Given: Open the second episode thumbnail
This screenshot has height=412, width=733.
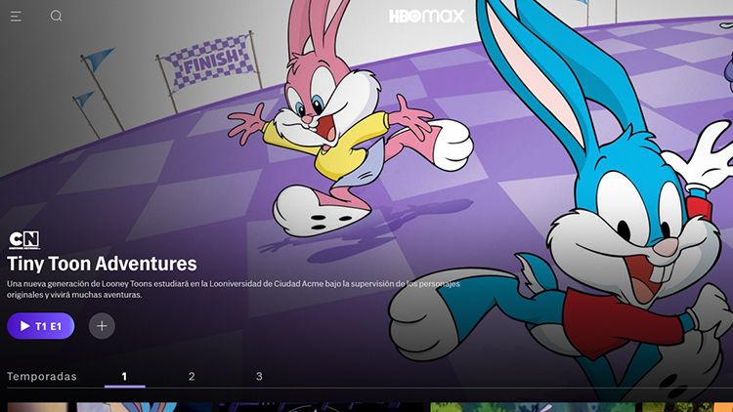Looking at the screenshot, I should 321,407.
